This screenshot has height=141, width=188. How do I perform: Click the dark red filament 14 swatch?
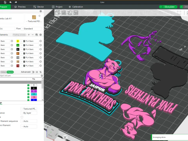(18, 66)
